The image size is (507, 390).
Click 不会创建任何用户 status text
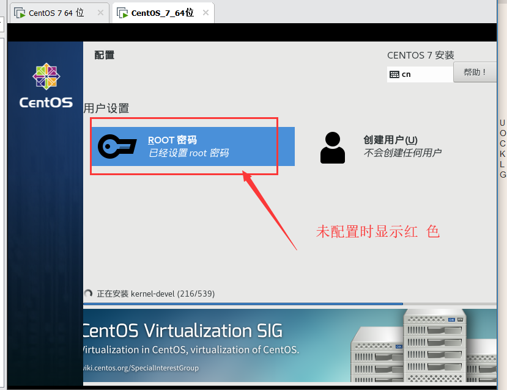[x=402, y=153]
